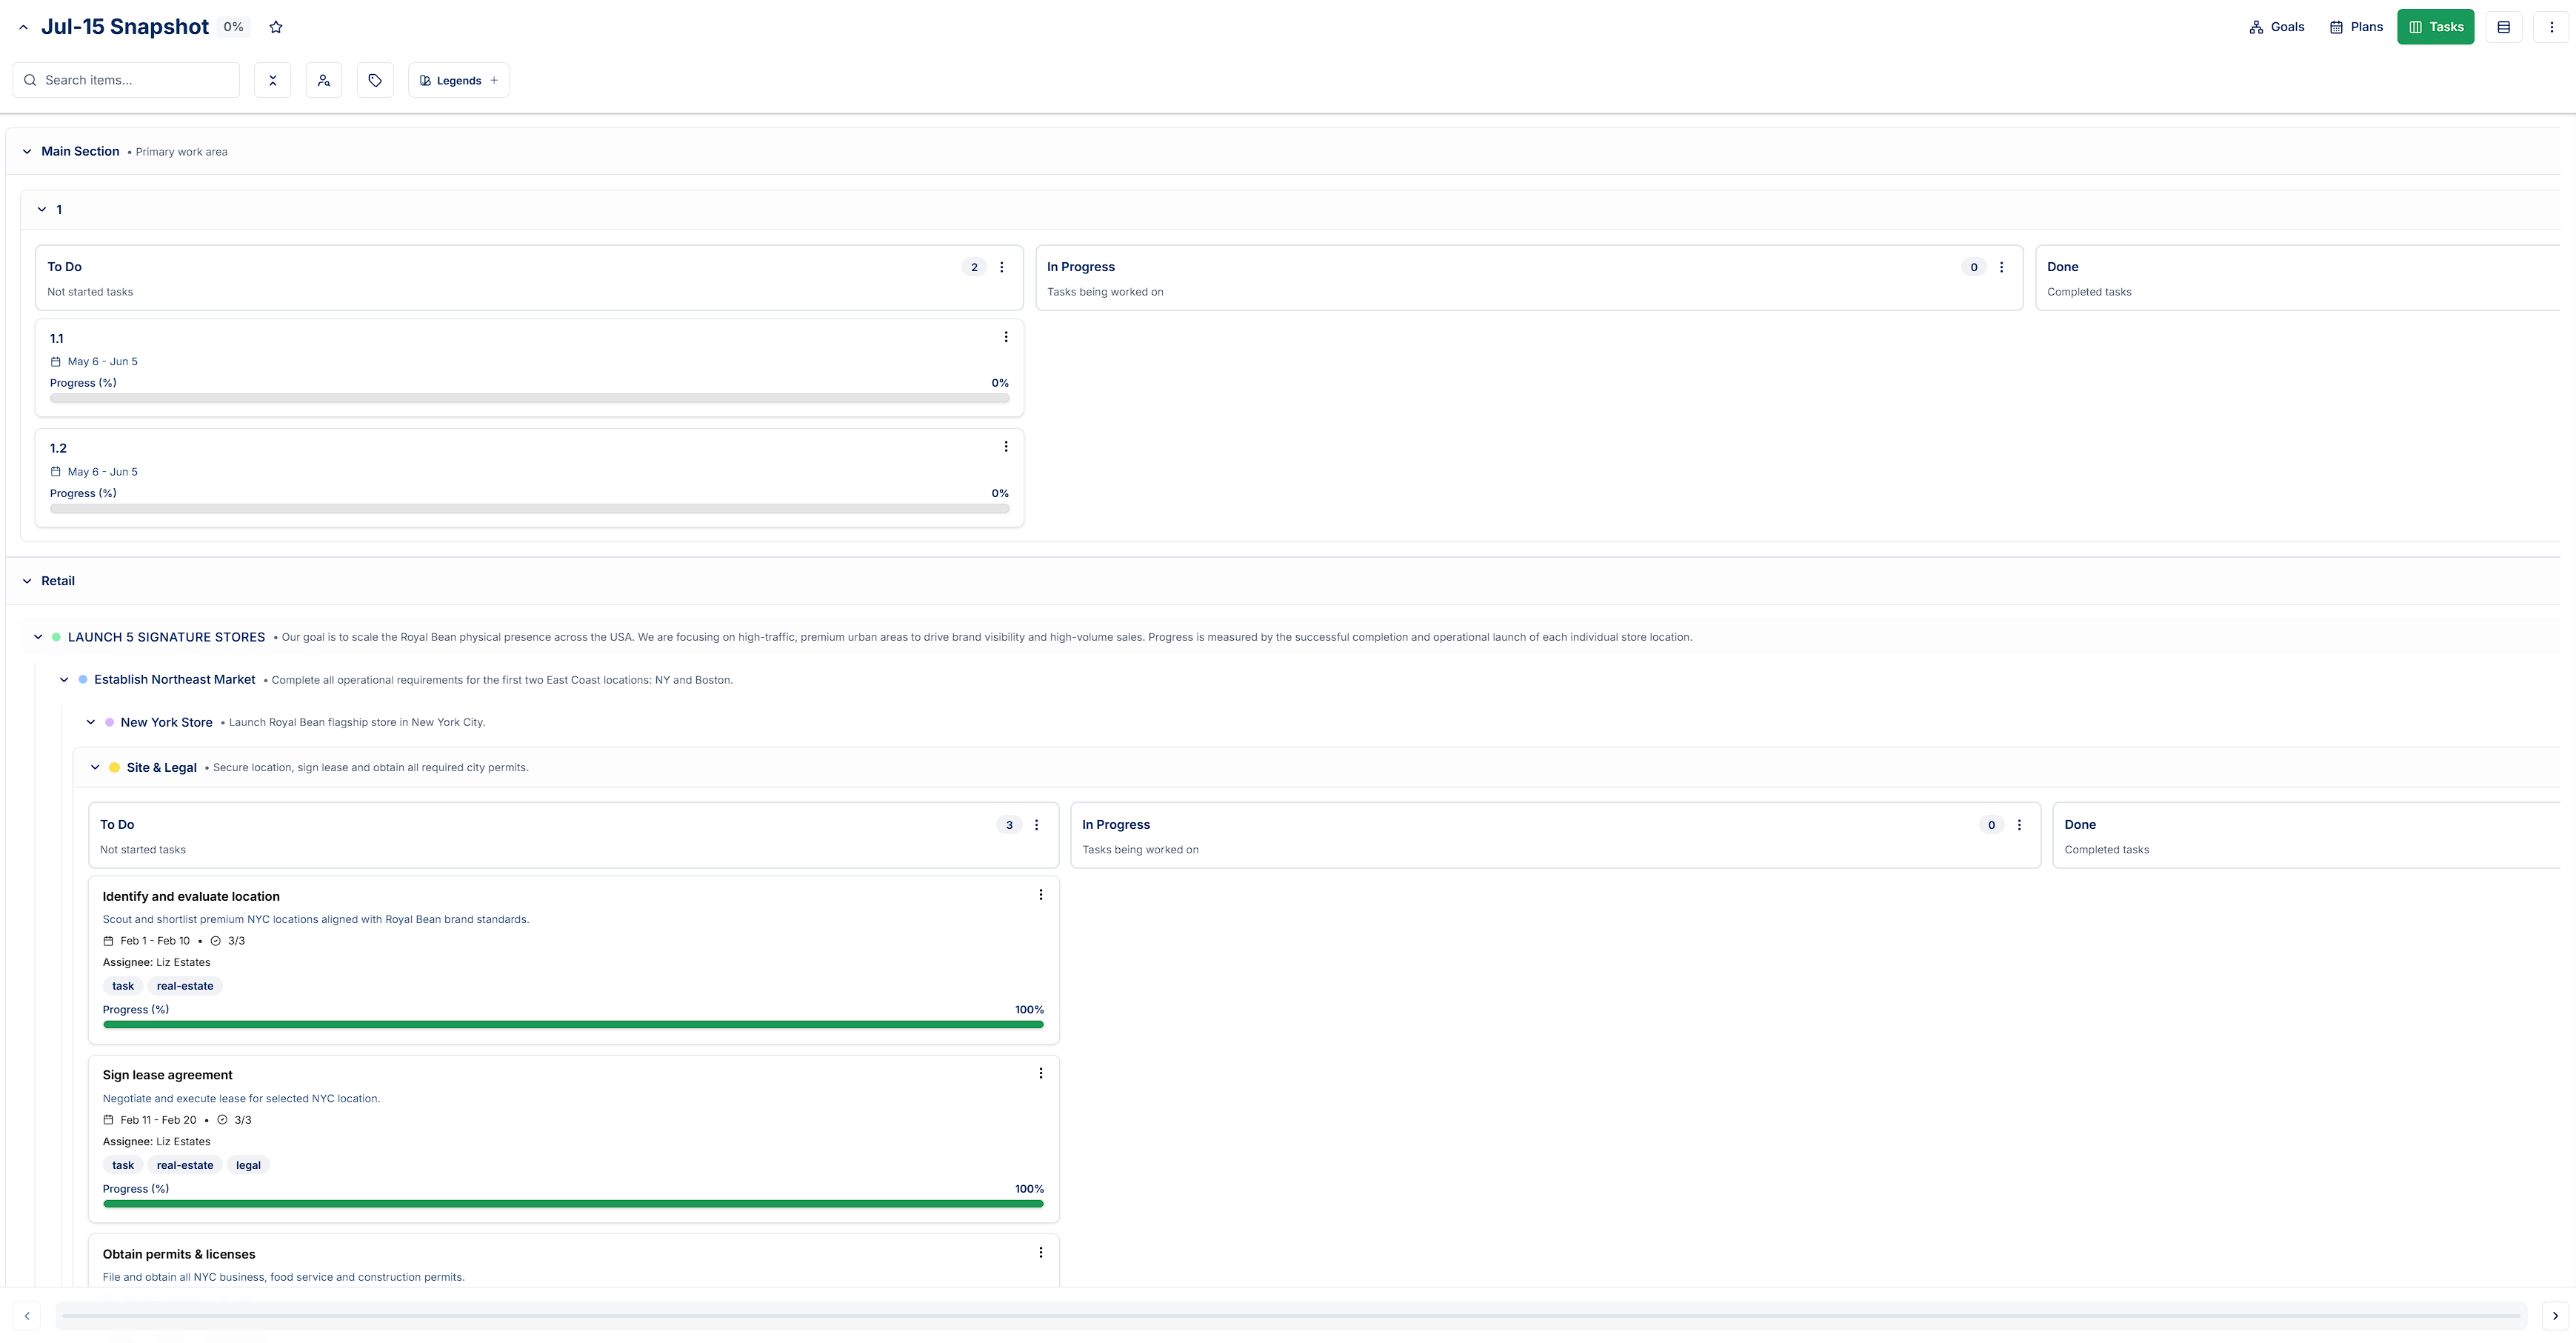The height and width of the screenshot is (1343, 2576).
Task: Collapse the New York Store item
Action: 90,722
